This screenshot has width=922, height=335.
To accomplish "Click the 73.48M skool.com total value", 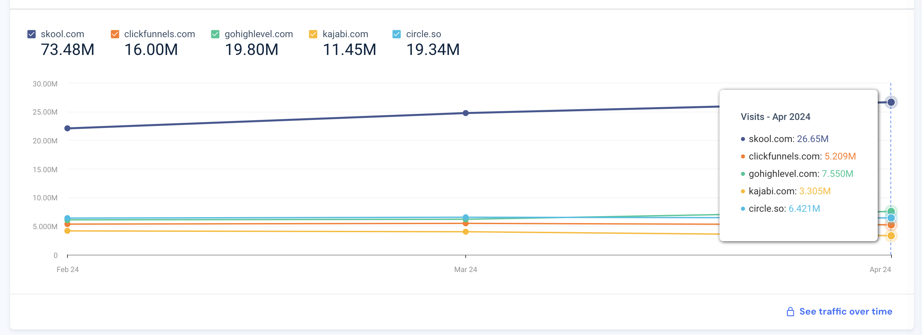I will tap(67, 50).
